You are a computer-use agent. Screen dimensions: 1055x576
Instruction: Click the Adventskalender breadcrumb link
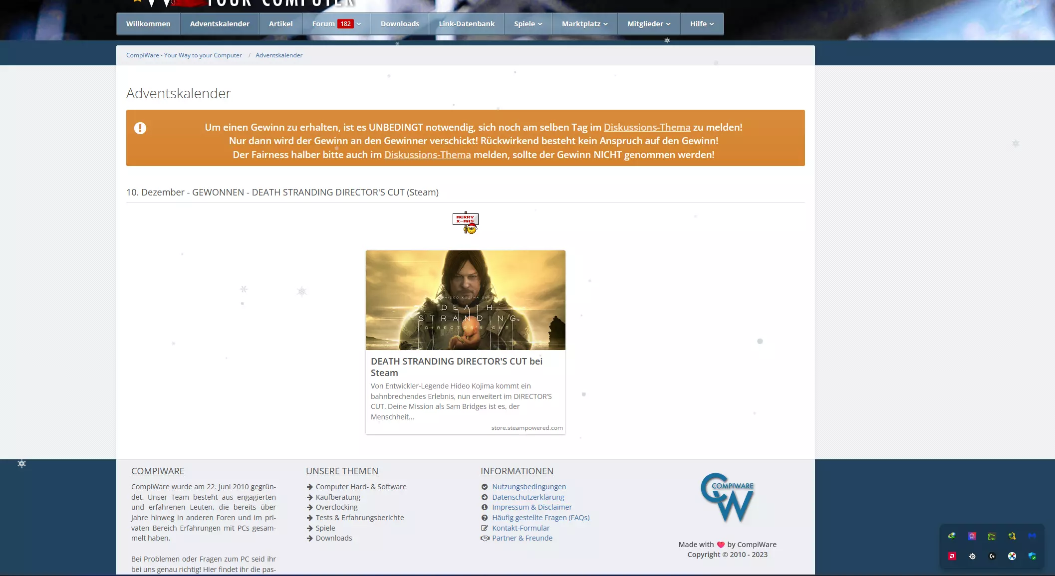click(279, 55)
